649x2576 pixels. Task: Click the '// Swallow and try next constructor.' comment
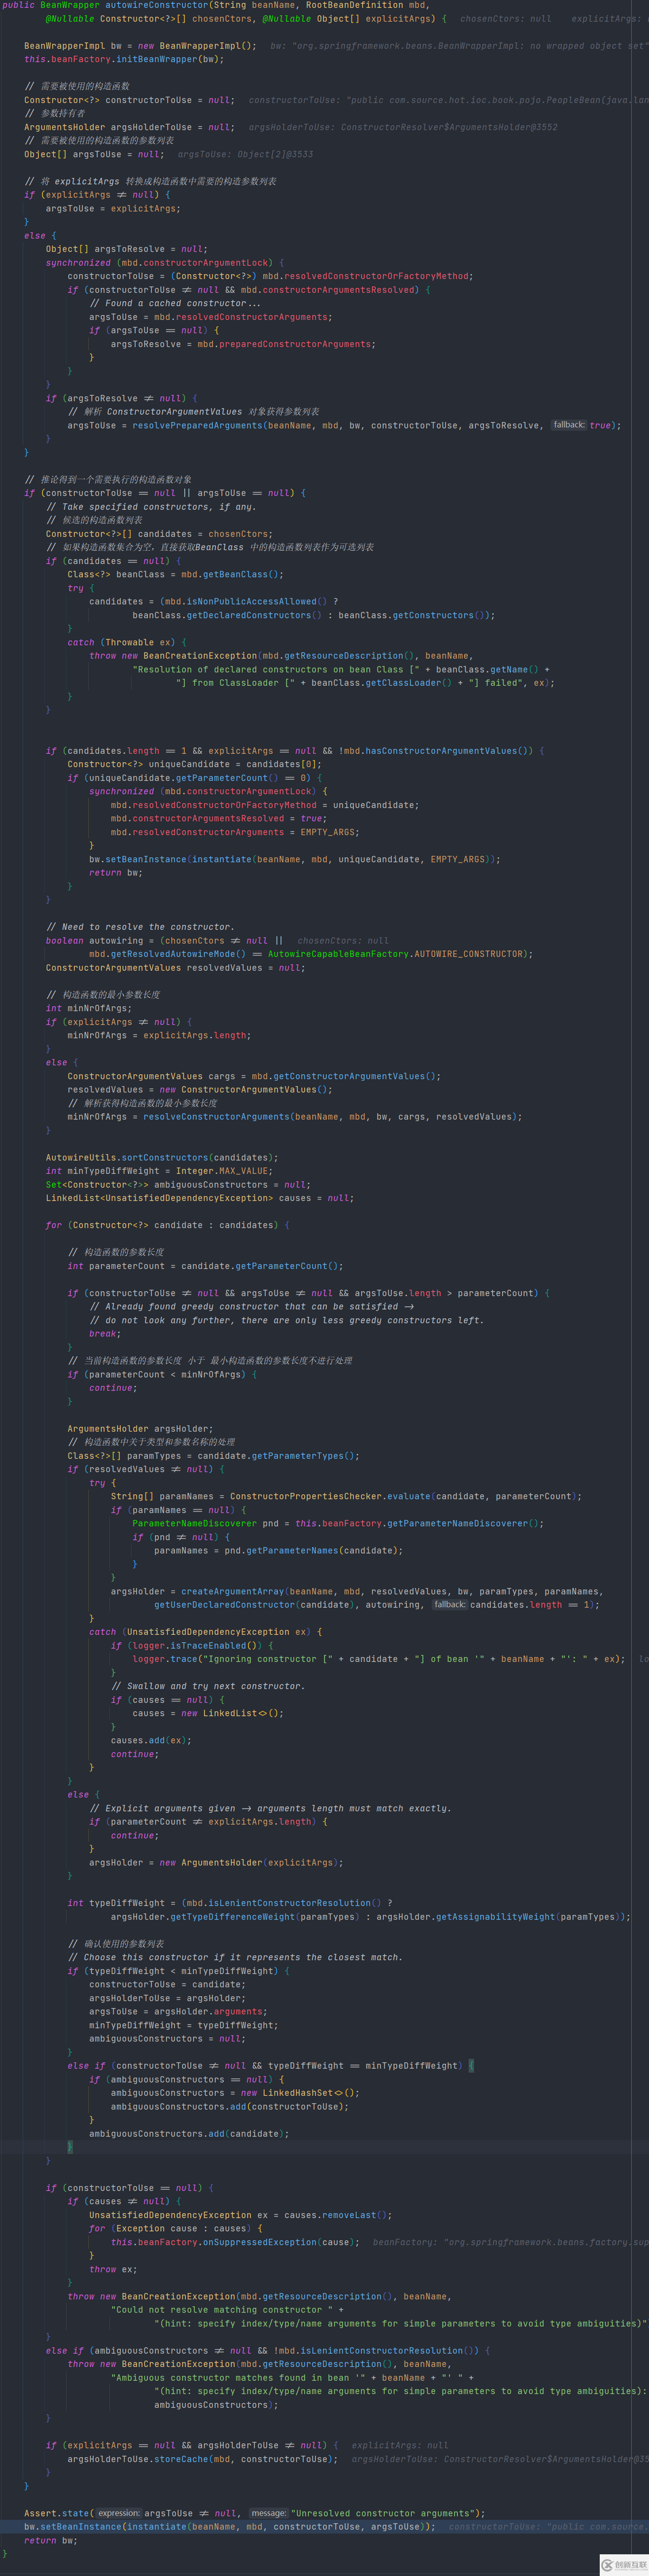(208, 1685)
